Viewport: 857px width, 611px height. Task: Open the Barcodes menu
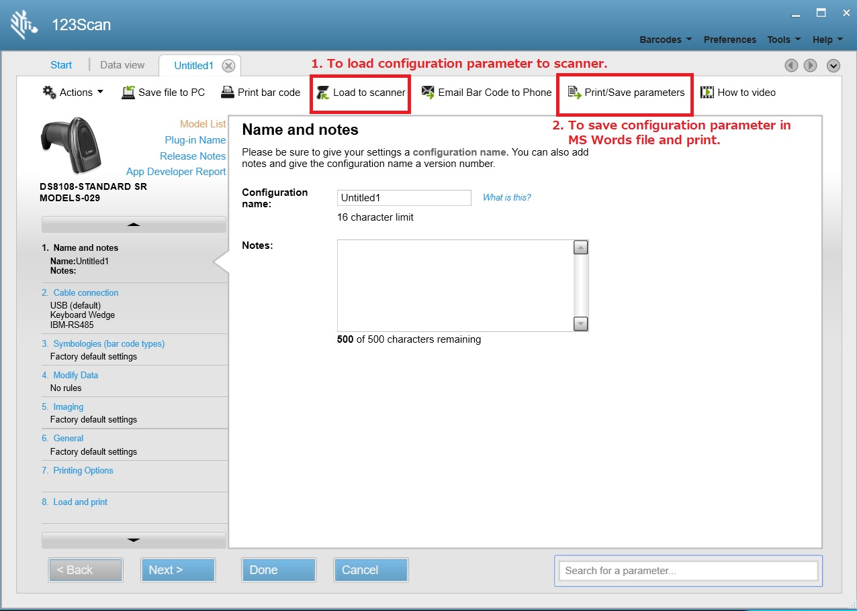click(x=665, y=40)
